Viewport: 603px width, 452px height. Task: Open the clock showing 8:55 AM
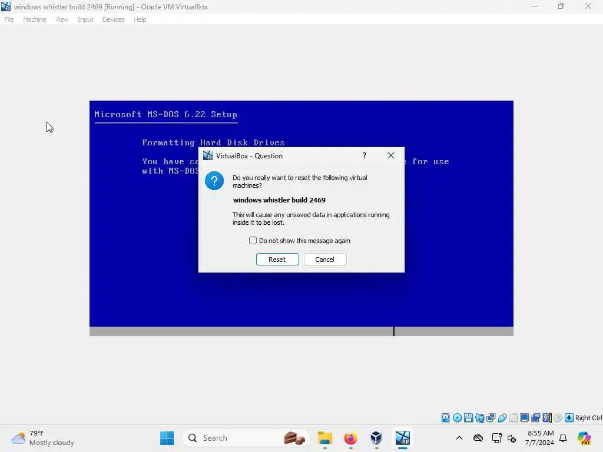(x=540, y=438)
